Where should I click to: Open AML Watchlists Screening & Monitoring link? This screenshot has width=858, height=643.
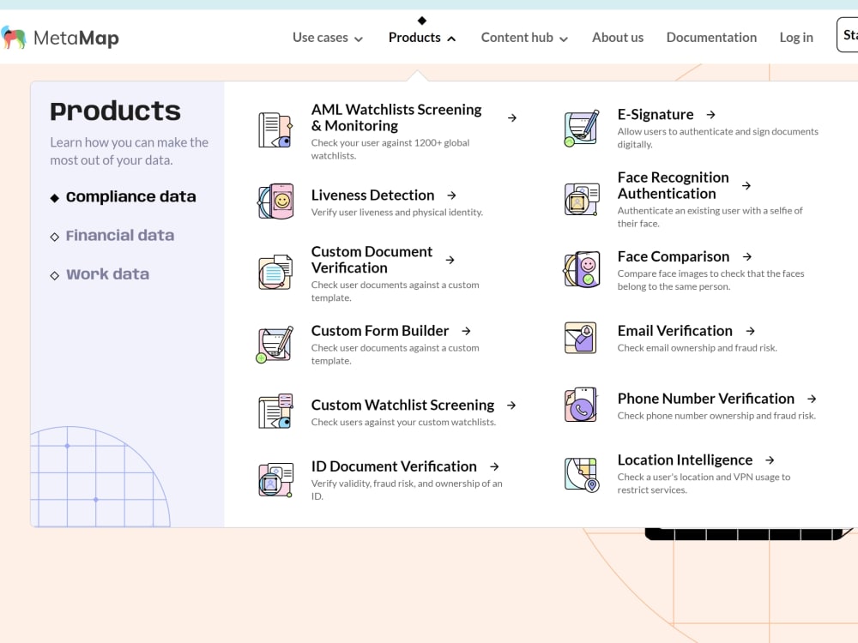click(396, 117)
